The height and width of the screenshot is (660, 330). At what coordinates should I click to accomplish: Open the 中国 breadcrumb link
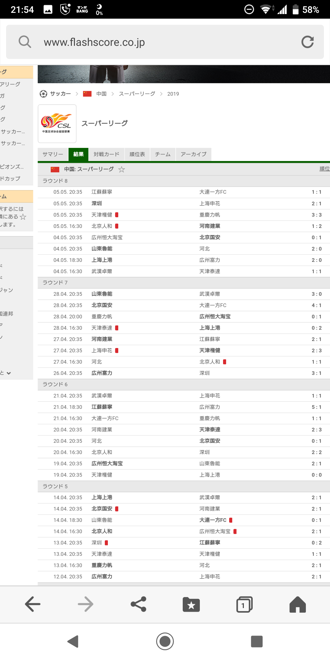click(x=101, y=94)
